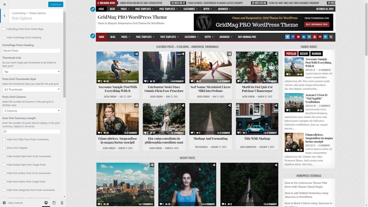Click the Published button

point(55,4)
